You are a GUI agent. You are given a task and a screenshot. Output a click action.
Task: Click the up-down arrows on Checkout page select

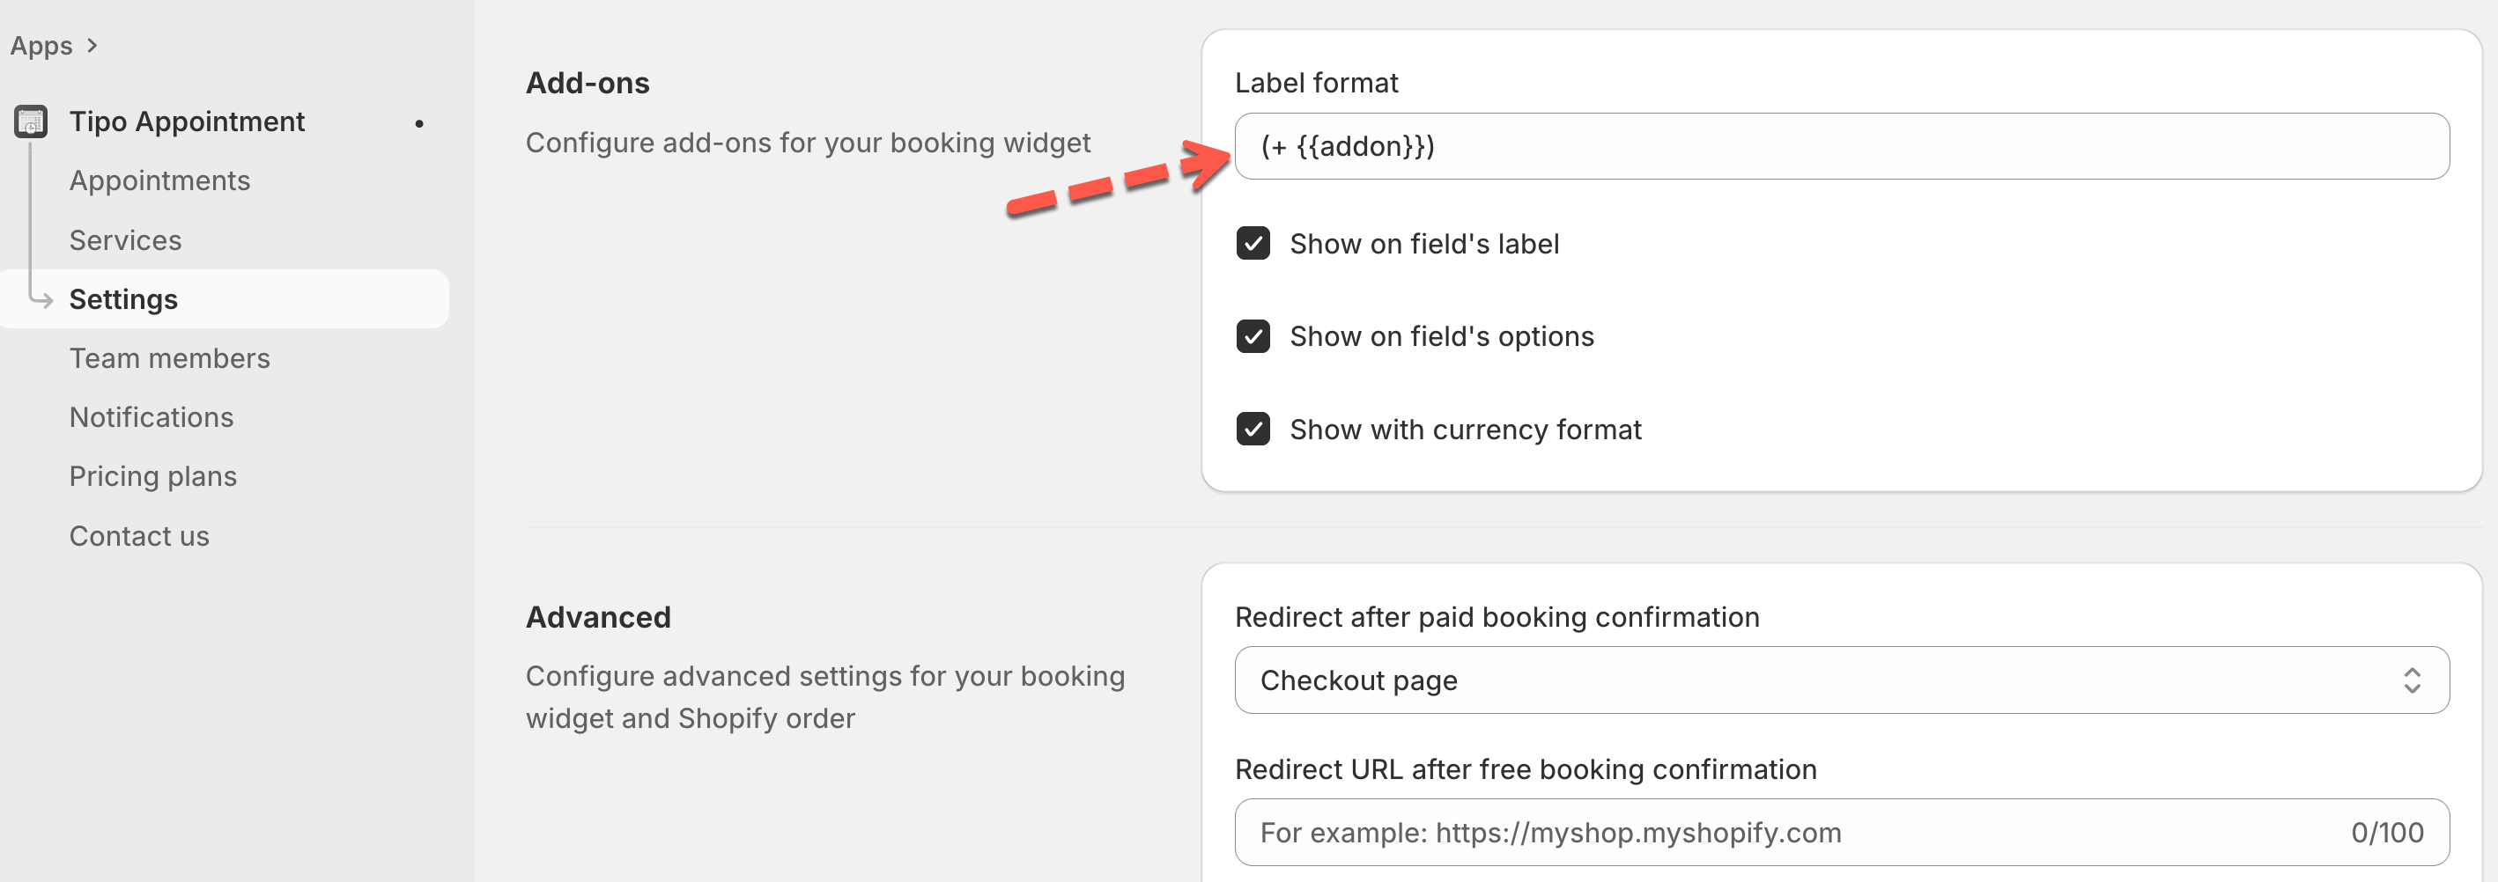click(2412, 680)
